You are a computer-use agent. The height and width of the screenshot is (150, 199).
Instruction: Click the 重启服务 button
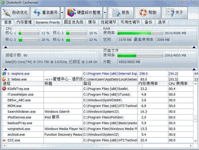pyautogui.click(x=45, y=13)
